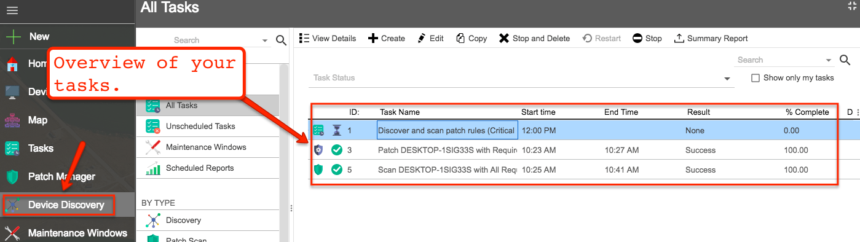
Task: Open column options menu dots
Action: pos(858,112)
